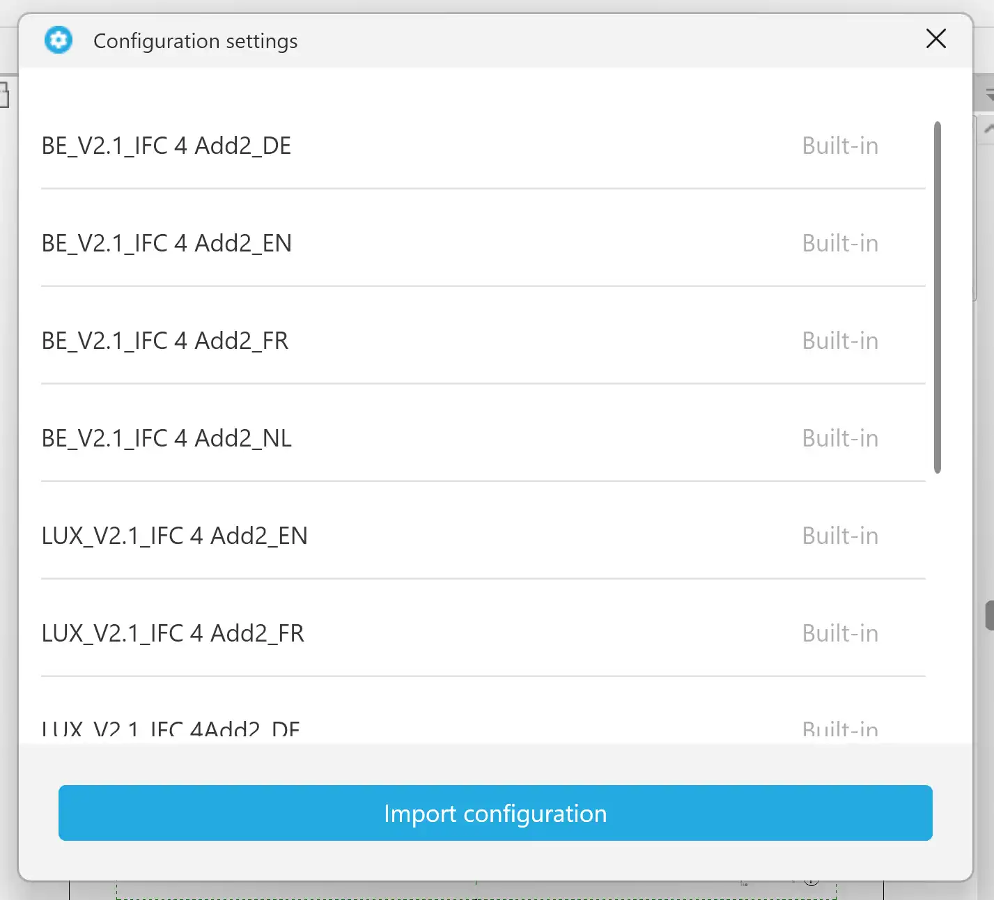Click Built-in label beside LUX Add2_FR entry
Viewport: 994px width, 900px height.
(840, 633)
